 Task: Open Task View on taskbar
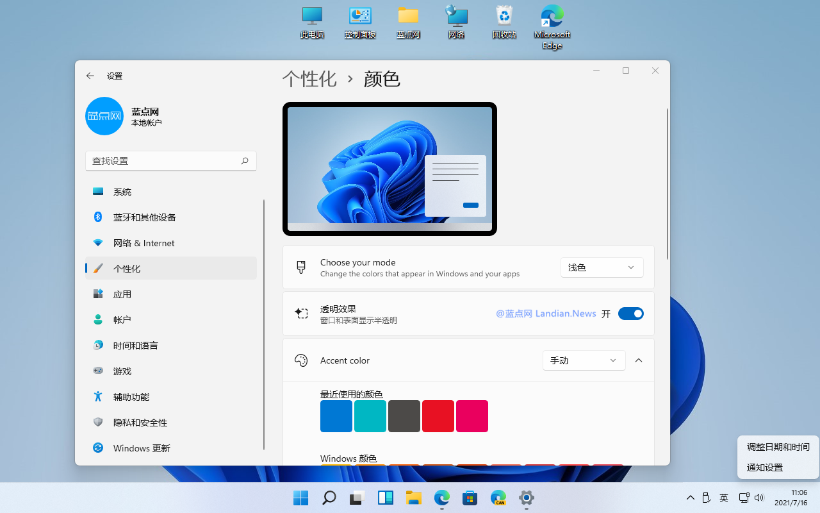[x=357, y=498]
